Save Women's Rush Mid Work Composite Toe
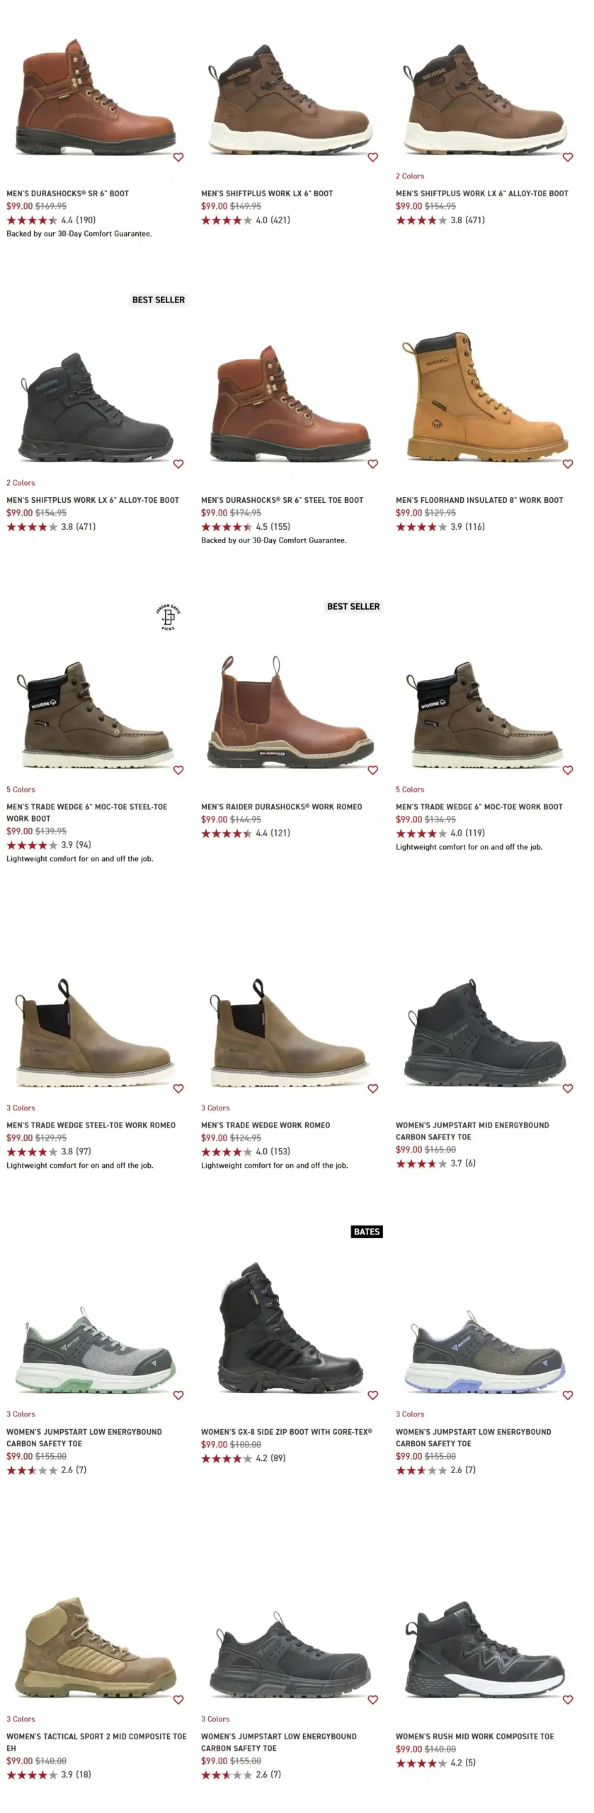Screen dimensions: 594x1813 click(x=568, y=1700)
